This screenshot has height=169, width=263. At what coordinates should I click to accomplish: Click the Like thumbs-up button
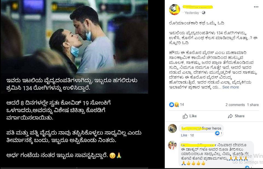(x=190, y=116)
